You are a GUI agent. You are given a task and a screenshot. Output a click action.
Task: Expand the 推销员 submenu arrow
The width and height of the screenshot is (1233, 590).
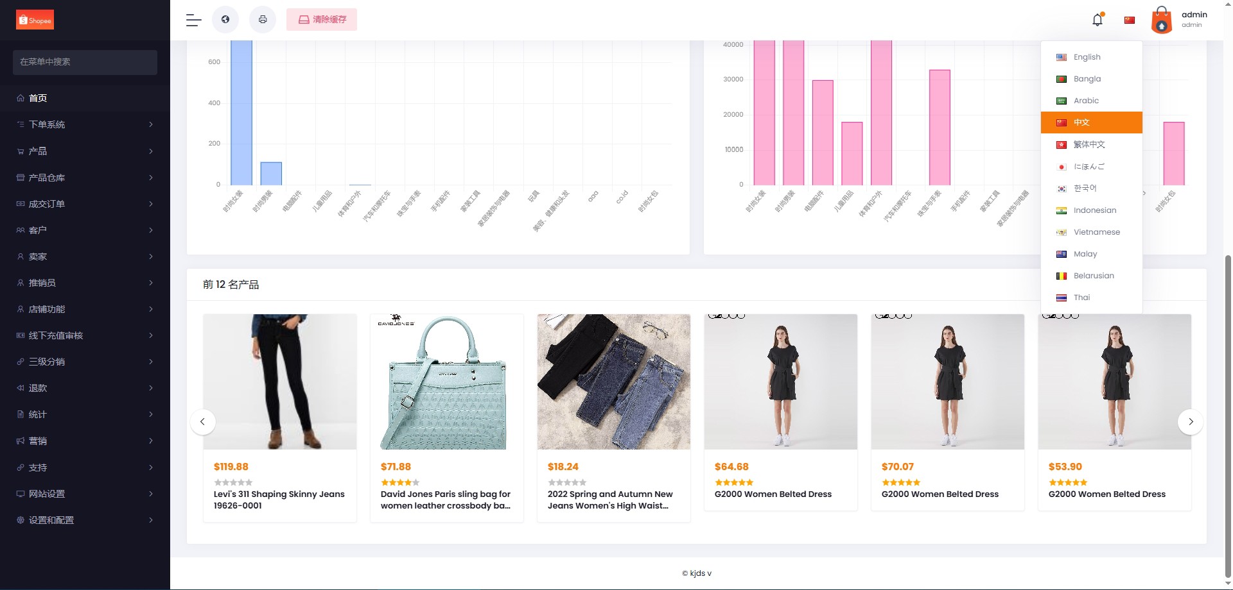pos(151,283)
